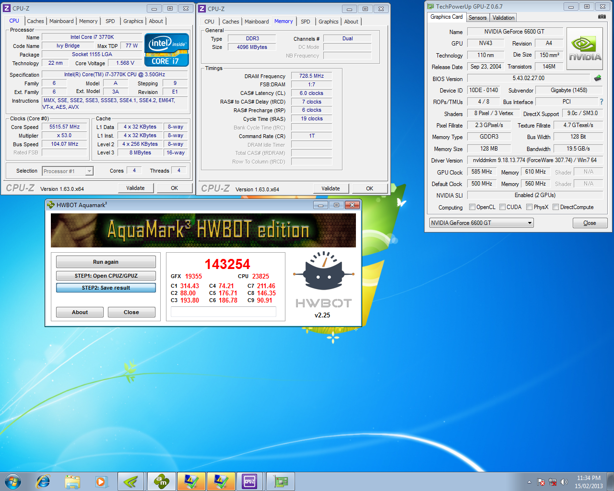This screenshot has width=614, height=491.
Task: Open the Processor #1 selection dropdown
Action: 68,171
